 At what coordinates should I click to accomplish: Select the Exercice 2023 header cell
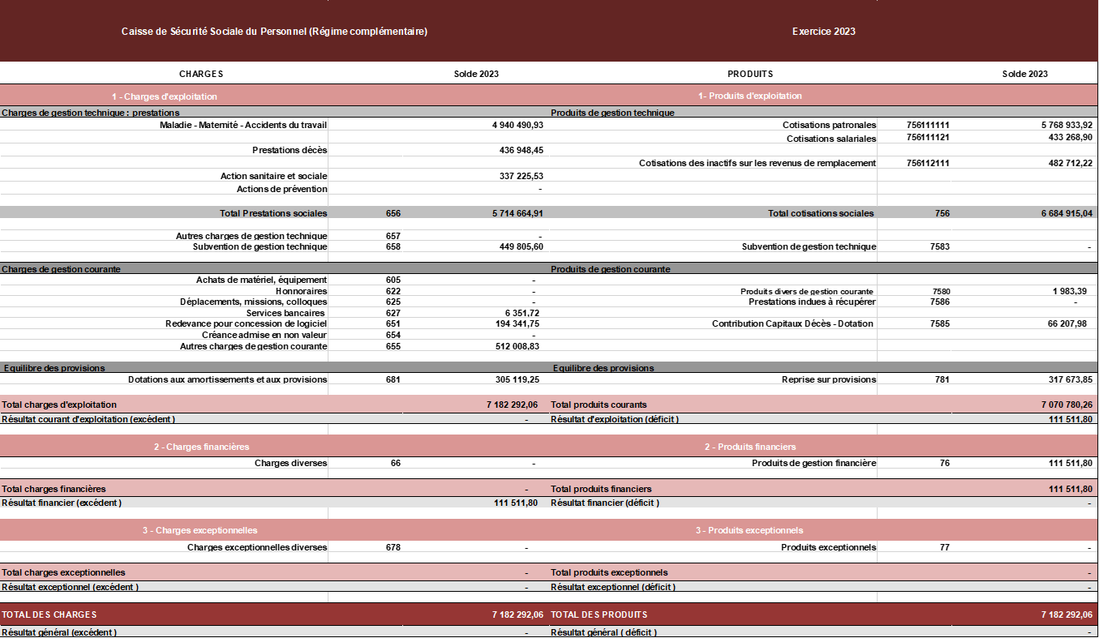823,32
